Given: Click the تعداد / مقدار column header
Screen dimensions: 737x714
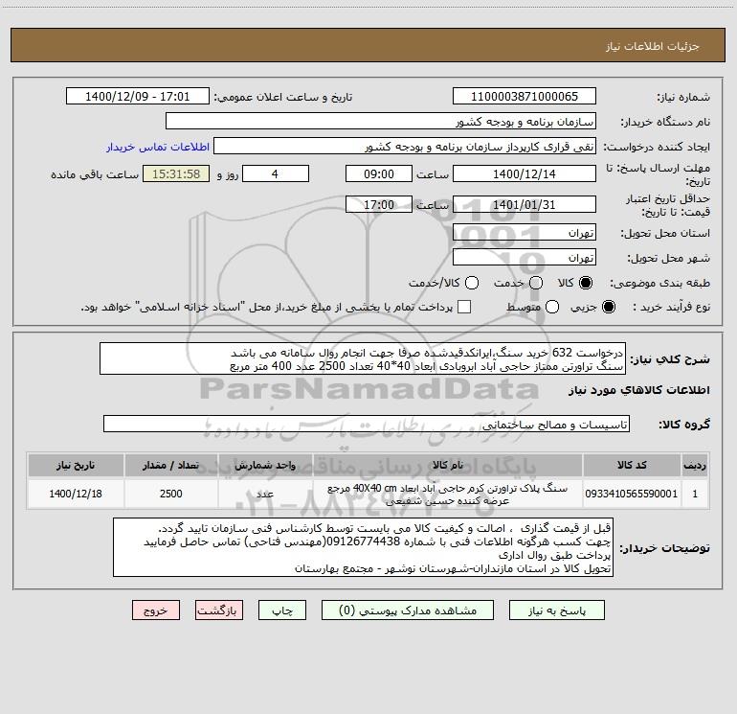Looking at the screenshot, I should pos(170,465).
